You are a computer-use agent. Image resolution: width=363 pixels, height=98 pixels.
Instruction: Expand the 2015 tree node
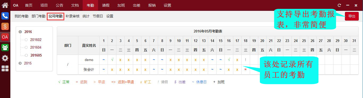20,63
